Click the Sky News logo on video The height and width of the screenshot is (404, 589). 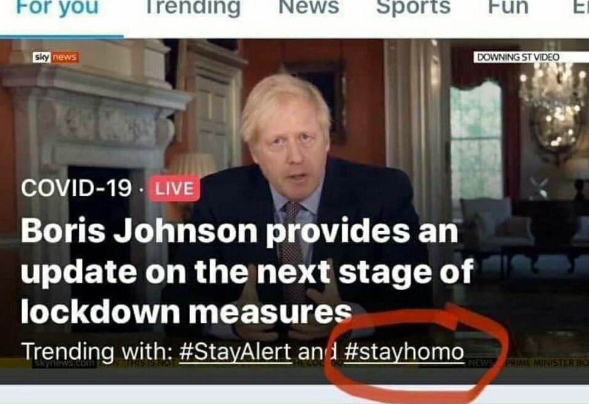click(x=55, y=57)
